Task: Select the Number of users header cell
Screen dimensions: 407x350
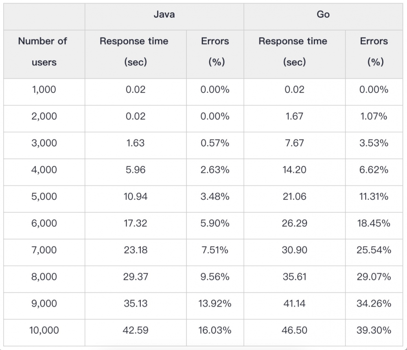Action: [43, 52]
